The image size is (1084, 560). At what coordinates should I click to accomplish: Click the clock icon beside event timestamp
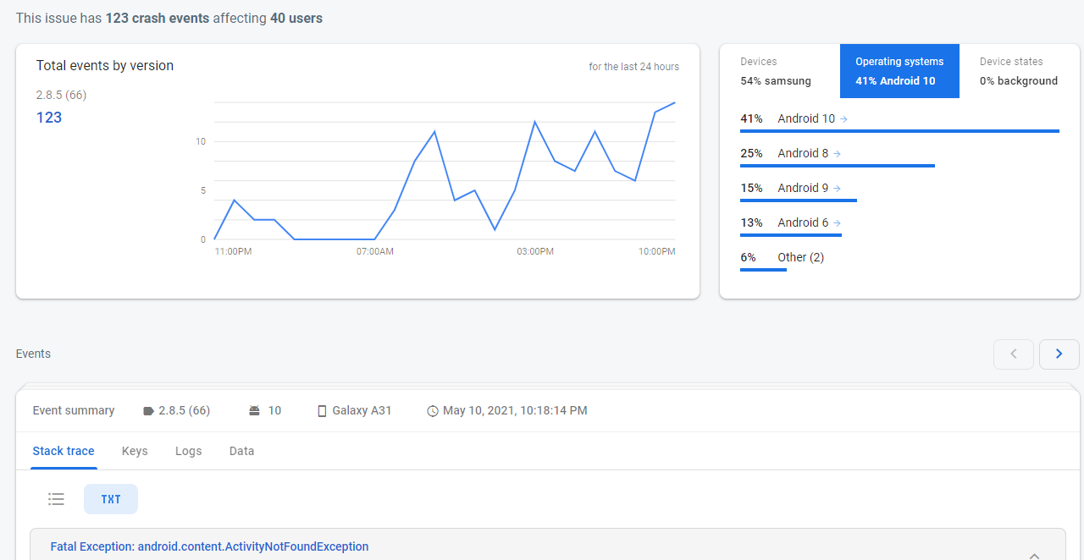pos(433,411)
